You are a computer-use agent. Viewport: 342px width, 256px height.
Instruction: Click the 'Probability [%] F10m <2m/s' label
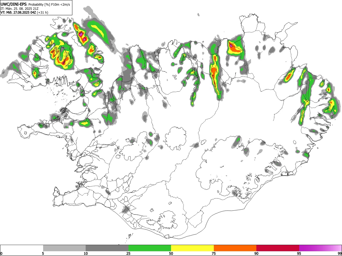pos(49,4)
